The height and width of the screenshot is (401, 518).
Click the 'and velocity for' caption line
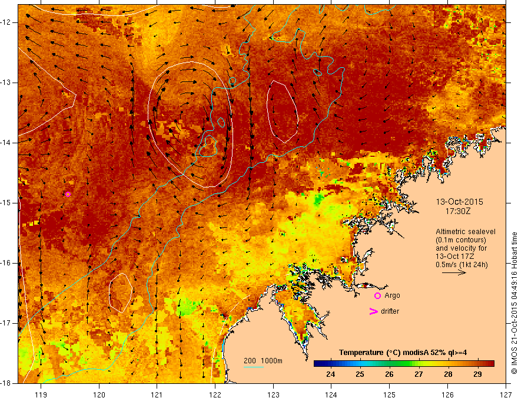pyautogui.click(x=461, y=248)
